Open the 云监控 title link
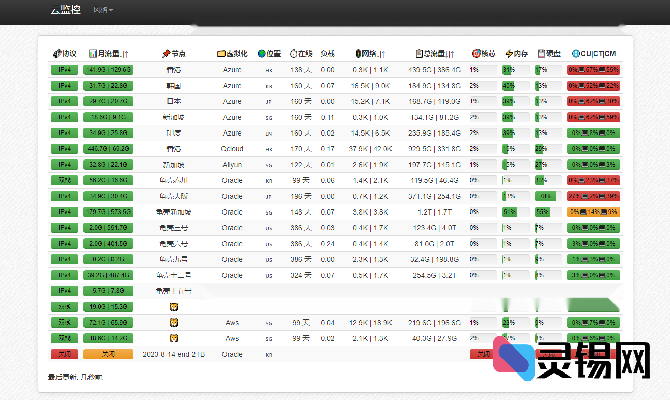 coord(65,10)
